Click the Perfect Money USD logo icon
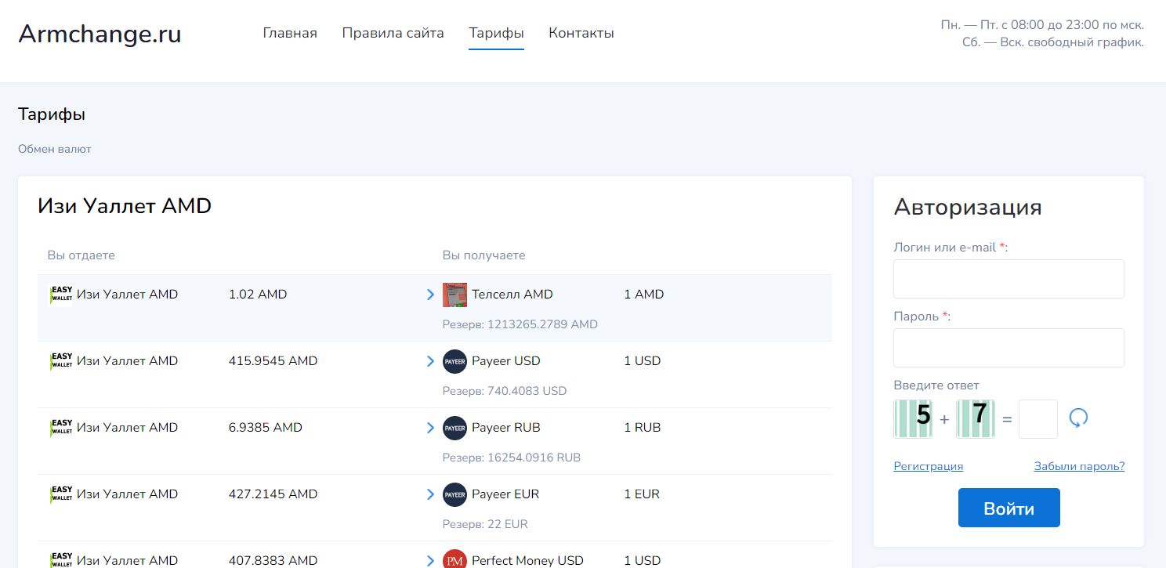Screen dimensions: 1166x568 [454, 560]
